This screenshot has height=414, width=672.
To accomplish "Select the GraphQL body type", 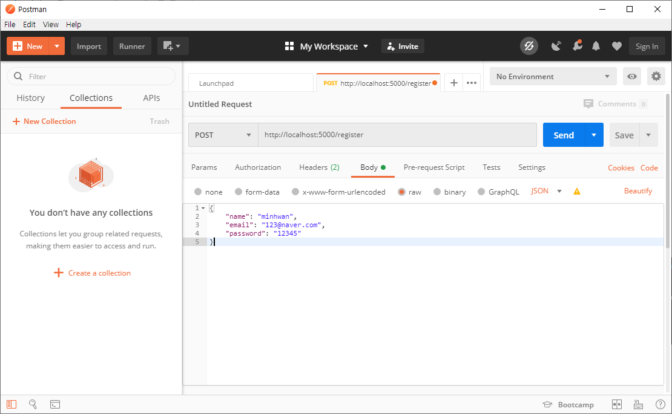I will coord(481,192).
